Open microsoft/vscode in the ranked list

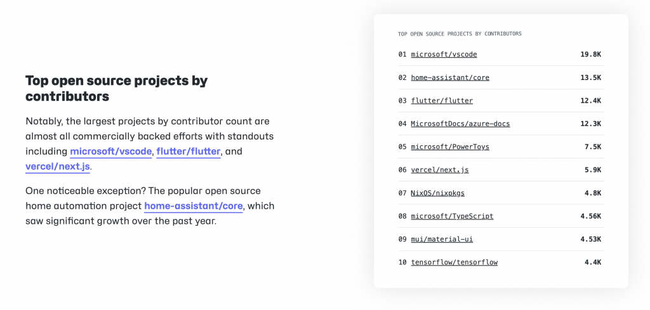pos(444,55)
